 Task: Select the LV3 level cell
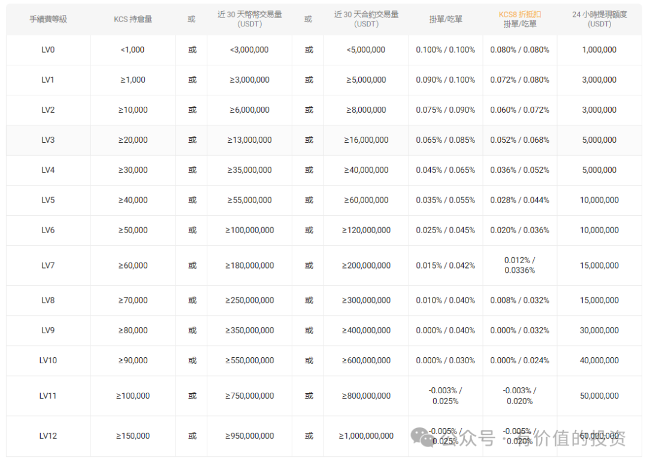(48, 140)
